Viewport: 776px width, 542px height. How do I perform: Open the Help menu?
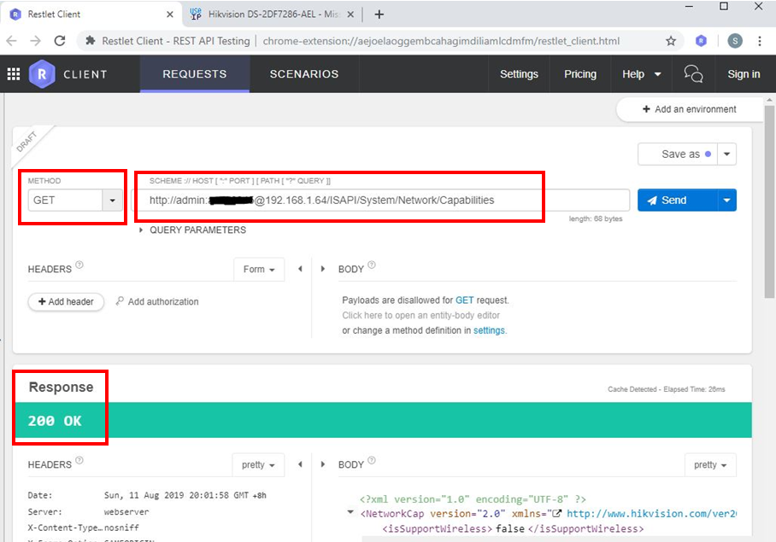642,74
